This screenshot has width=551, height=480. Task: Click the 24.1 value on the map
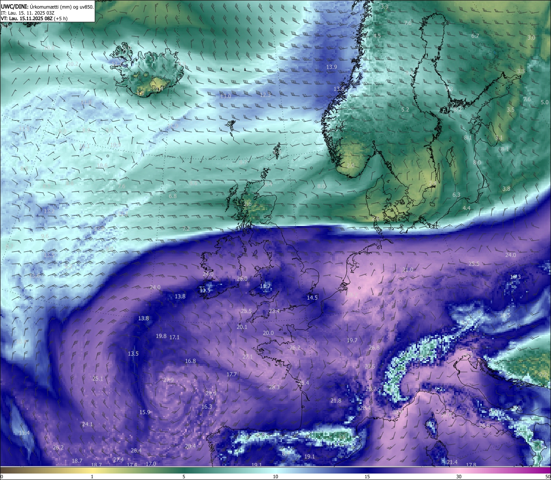[x=87, y=424]
